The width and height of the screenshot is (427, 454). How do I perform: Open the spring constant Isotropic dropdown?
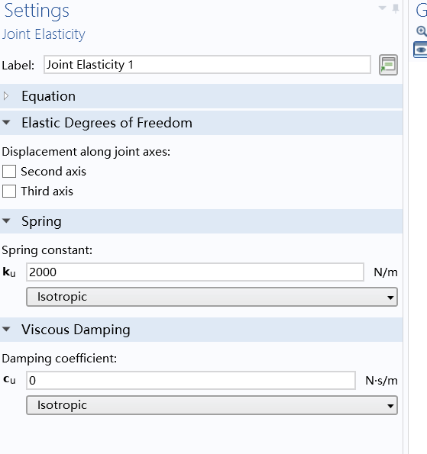pos(212,297)
